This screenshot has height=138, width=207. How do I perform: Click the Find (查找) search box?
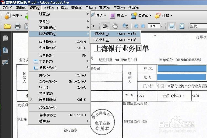tap(198, 26)
